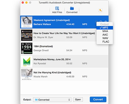Select the Dr. Wayne Dyer book cover
Viewport: 129px width, 104px height.
27,35
